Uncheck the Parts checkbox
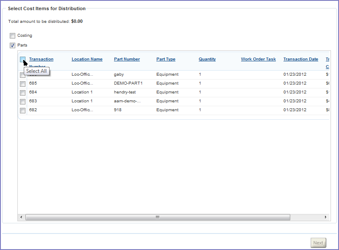339x250 pixels. click(13, 45)
